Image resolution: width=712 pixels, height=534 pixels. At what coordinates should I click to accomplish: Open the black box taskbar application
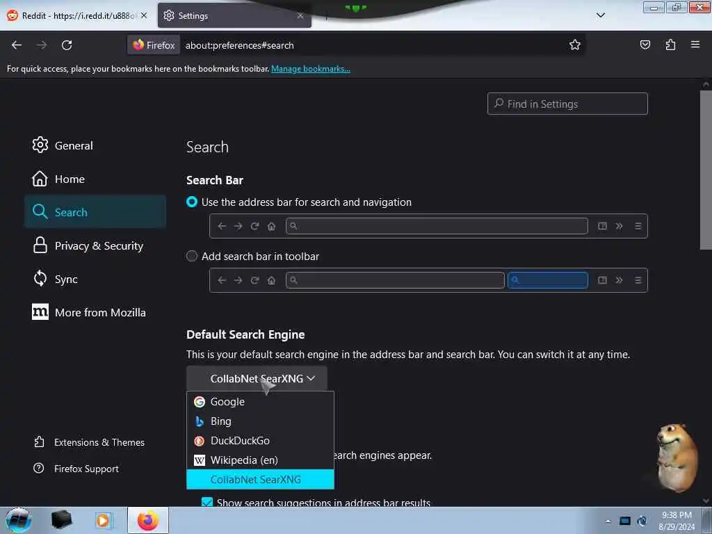pos(61,520)
